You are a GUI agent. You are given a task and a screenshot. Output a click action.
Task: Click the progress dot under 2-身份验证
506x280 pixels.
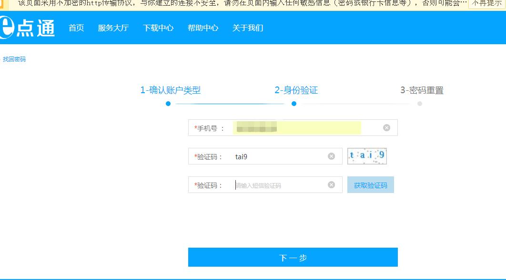click(x=294, y=103)
